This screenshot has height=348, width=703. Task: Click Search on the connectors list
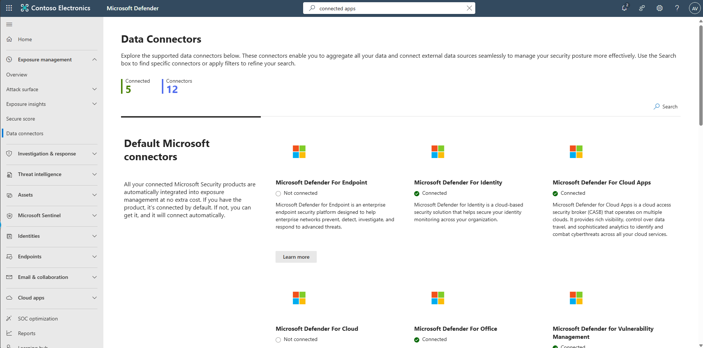click(665, 107)
